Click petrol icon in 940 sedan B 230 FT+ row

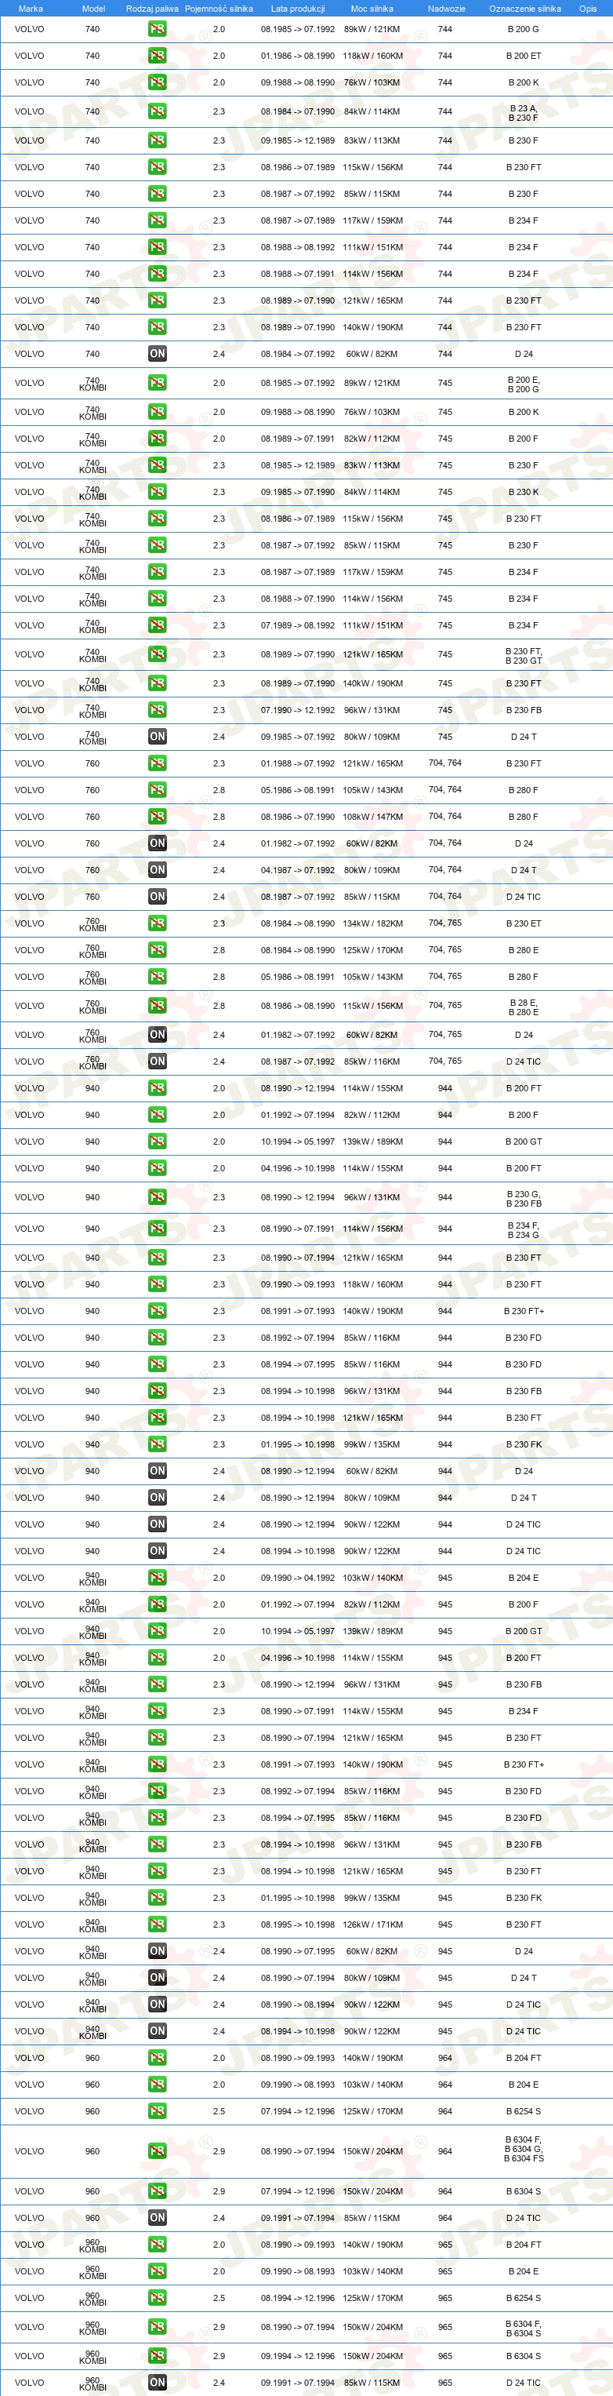coord(157,1312)
